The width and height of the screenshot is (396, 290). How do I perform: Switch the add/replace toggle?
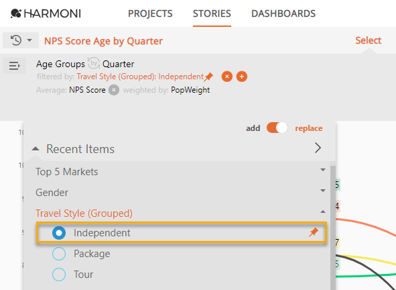(x=277, y=128)
